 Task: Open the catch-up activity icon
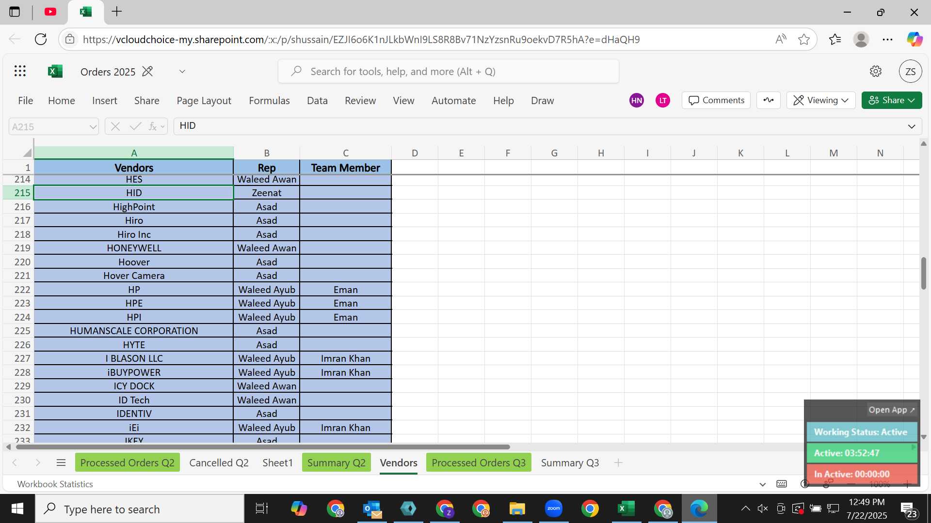[769, 100]
